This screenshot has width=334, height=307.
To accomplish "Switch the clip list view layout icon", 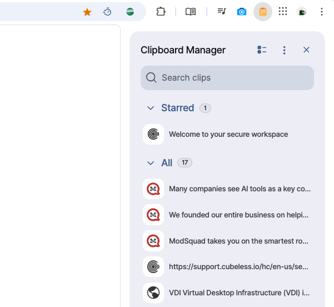I will tap(262, 50).
